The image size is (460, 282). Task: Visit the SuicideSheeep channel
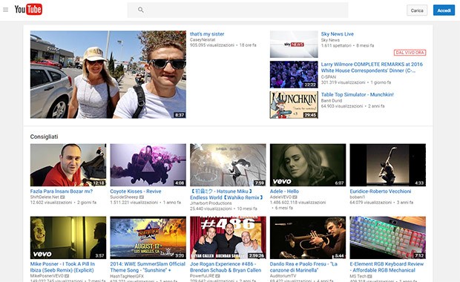point(124,197)
